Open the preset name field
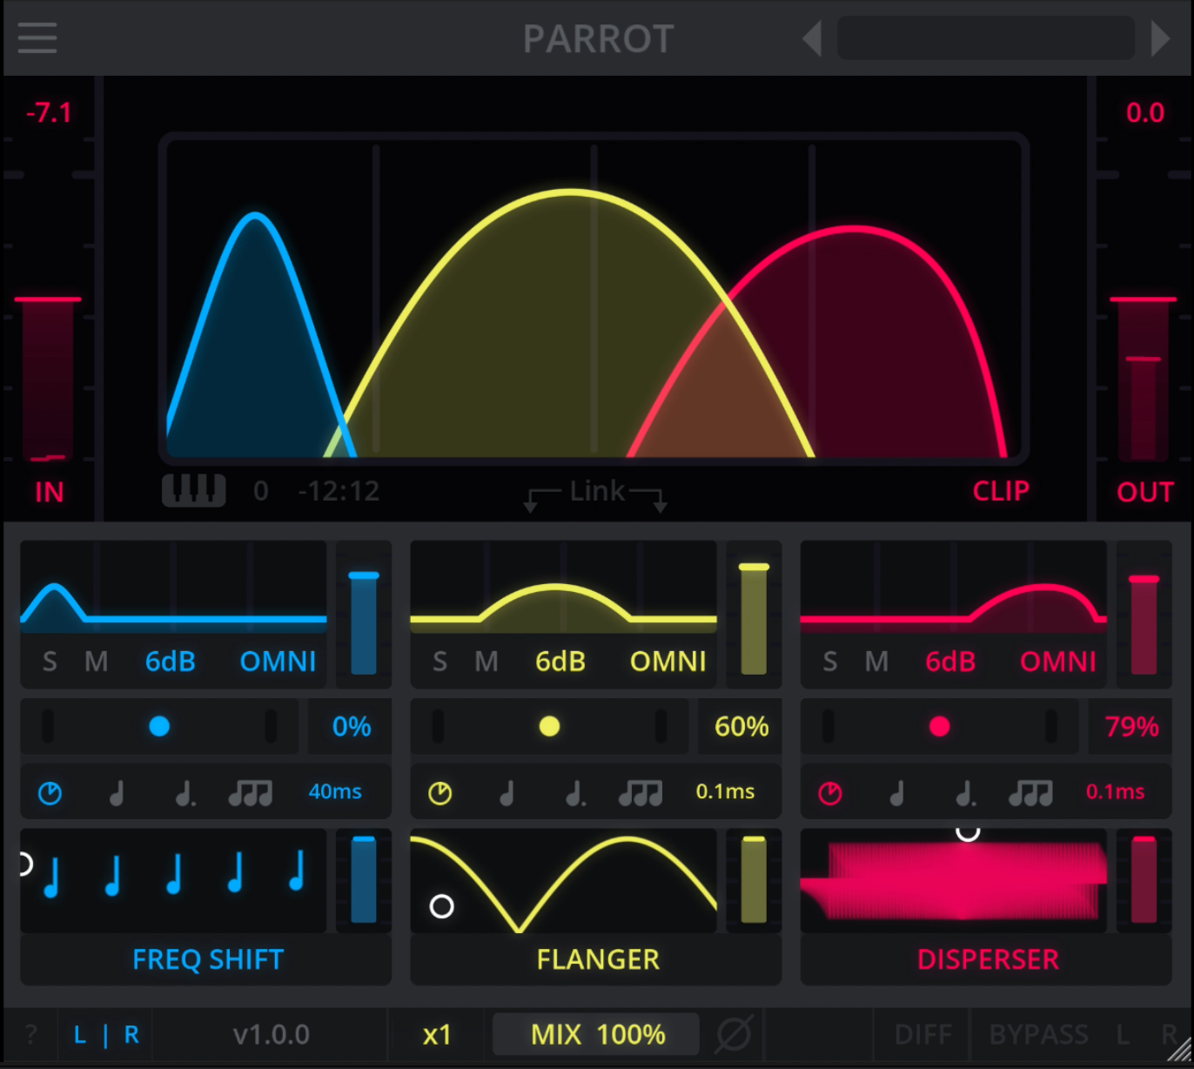The height and width of the screenshot is (1069, 1194). point(985,37)
